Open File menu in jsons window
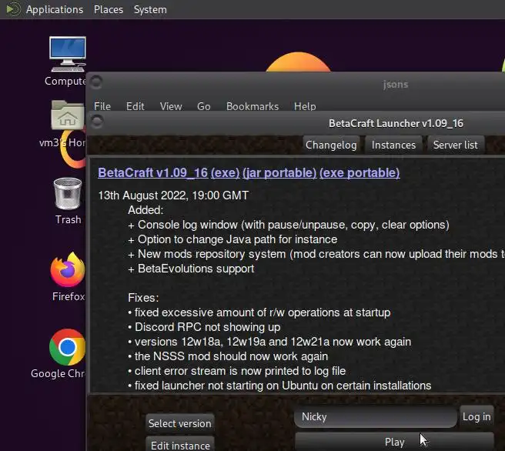This screenshot has width=505, height=451. coord(102,106)
